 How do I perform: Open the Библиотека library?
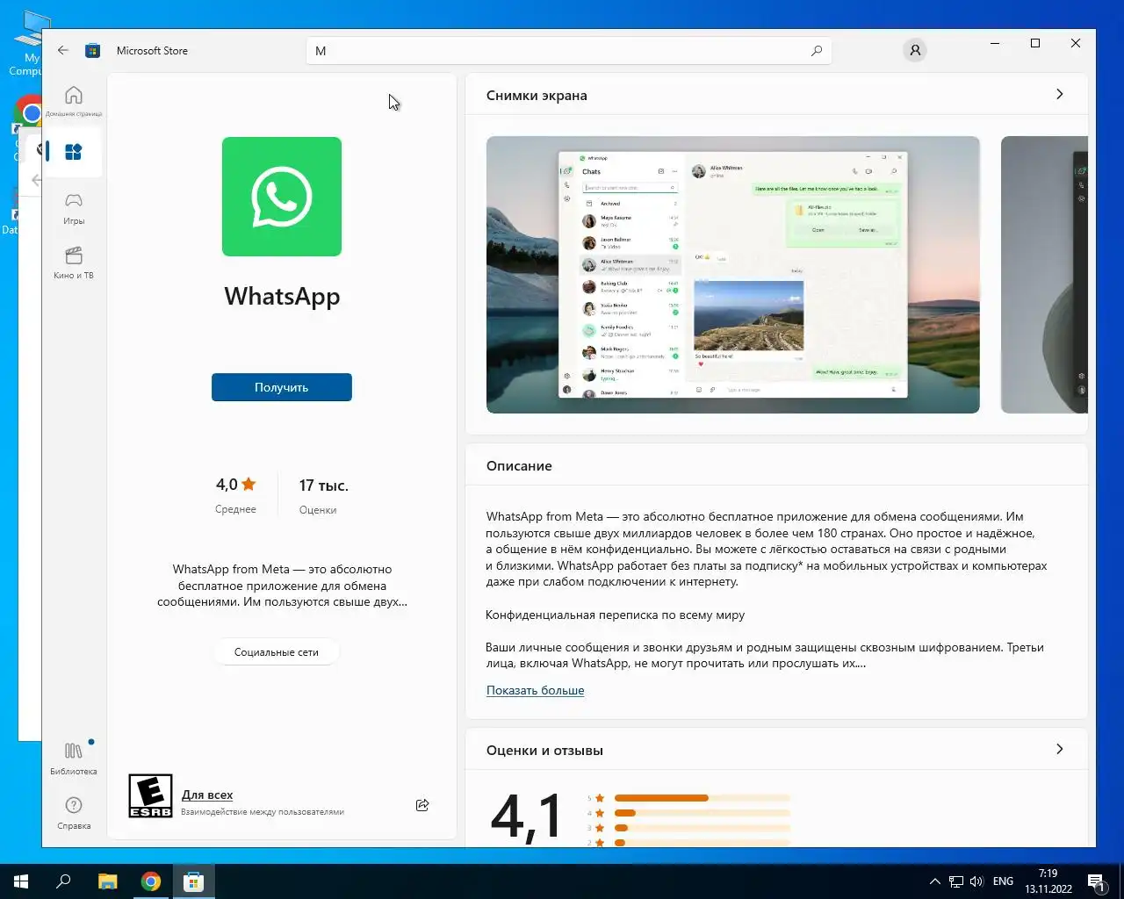click(x=74, y=758)
